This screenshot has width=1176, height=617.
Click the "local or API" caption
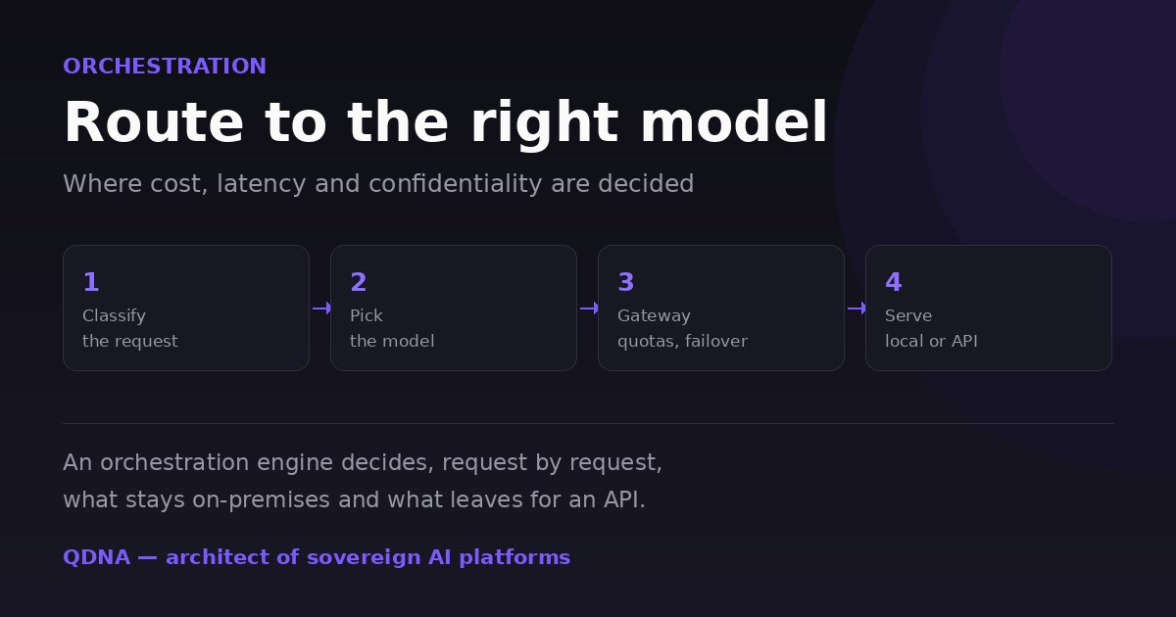click(931, 342)
